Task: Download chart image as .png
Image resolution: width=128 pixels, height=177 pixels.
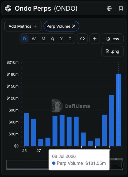Action: click(112, 51)
